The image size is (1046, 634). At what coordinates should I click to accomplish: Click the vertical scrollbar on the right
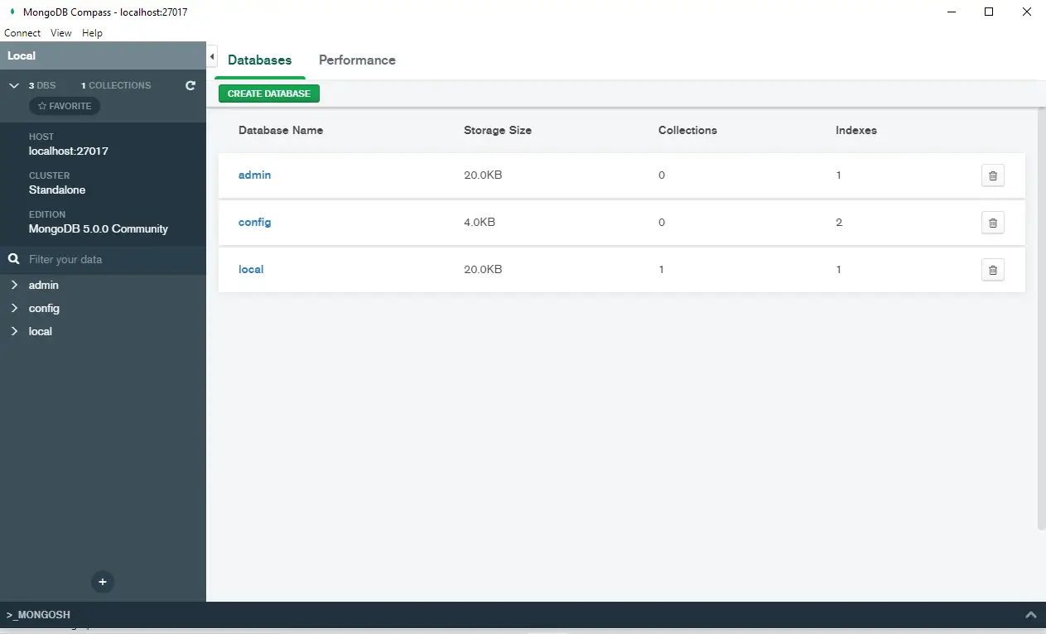[1041, 318]
